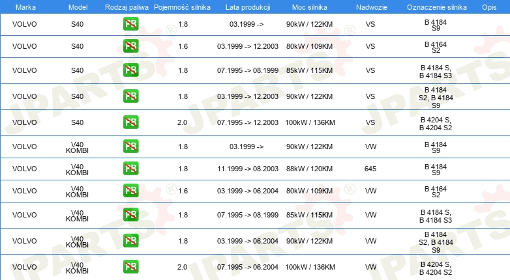Click 'B 4184 S9' in the 88kW row
The image size is (510, 280).
[436, 169]
